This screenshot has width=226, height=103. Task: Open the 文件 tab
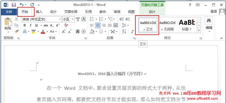click(9, 12)
